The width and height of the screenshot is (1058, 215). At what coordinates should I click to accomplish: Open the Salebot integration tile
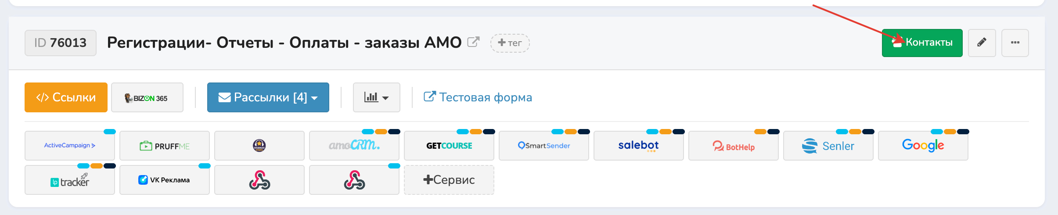[x=639, y=146]
